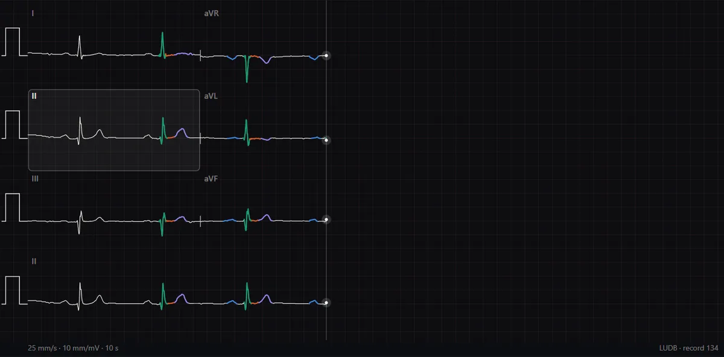Image resolution: width=724 pixels, height=357 pixels.
Task: Click the calibration pulse of the bottom rhythm strip
Action: click(13, 290)
